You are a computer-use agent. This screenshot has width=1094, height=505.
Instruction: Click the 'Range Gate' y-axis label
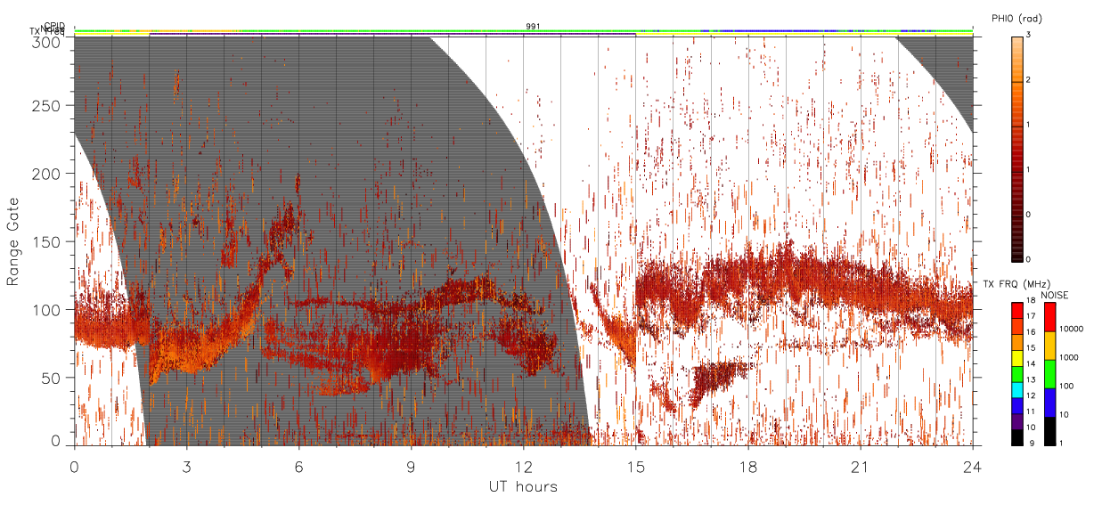pos(13,240)
